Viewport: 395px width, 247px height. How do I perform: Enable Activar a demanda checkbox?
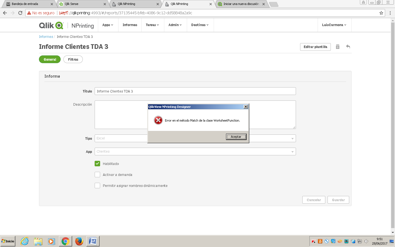point(97,175)
